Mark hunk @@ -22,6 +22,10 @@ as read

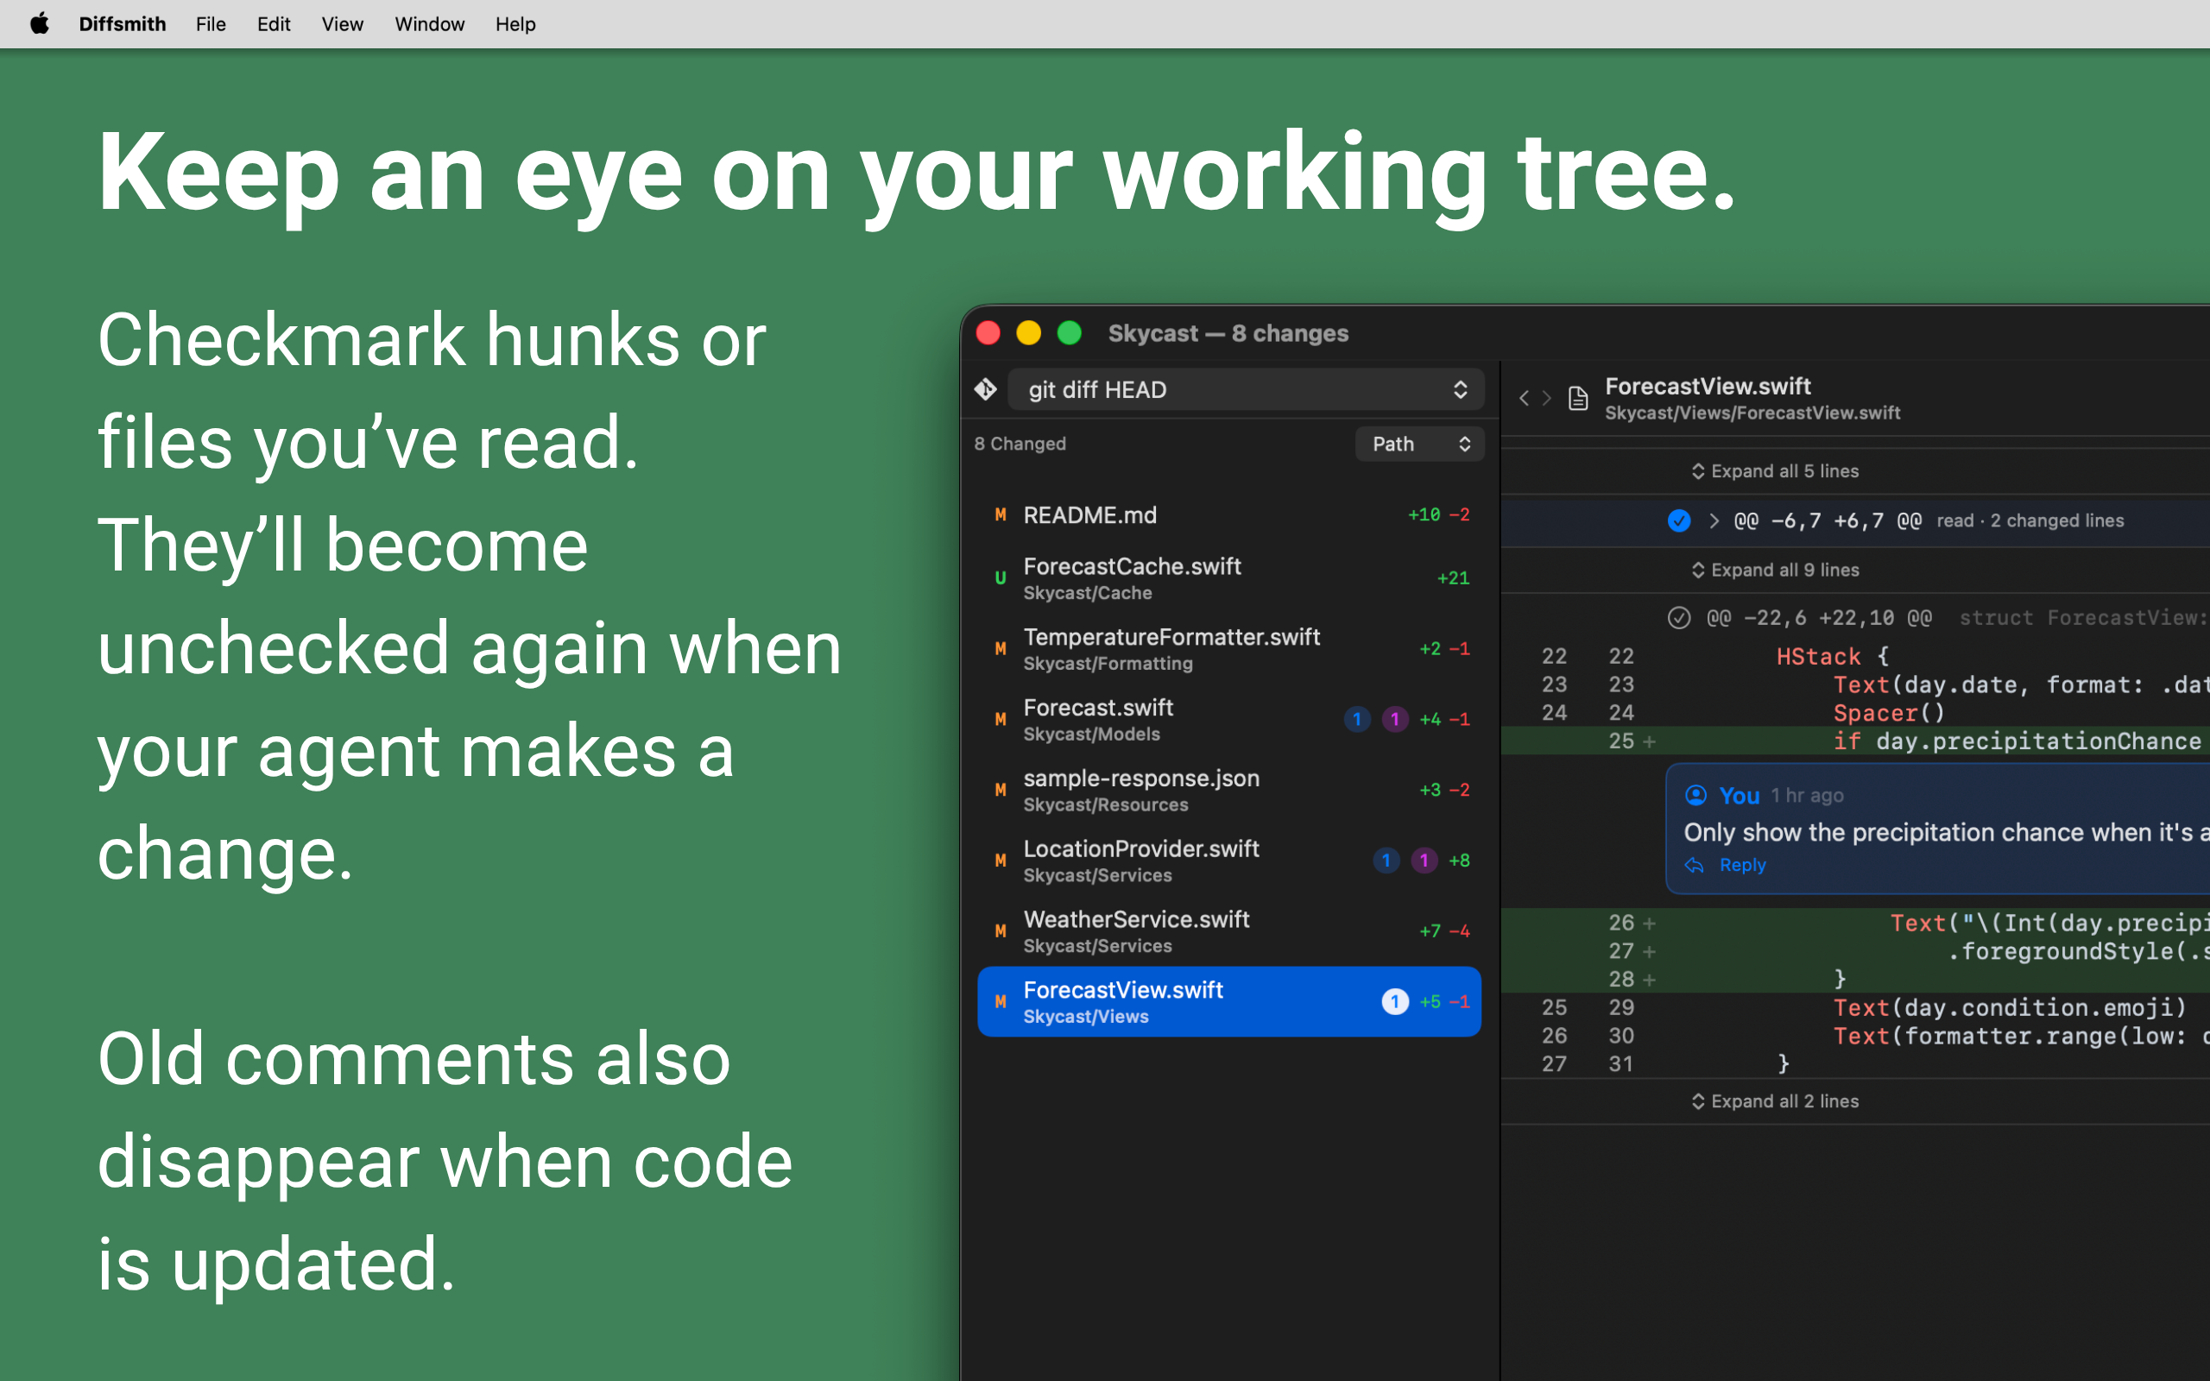coord(1678,618)
